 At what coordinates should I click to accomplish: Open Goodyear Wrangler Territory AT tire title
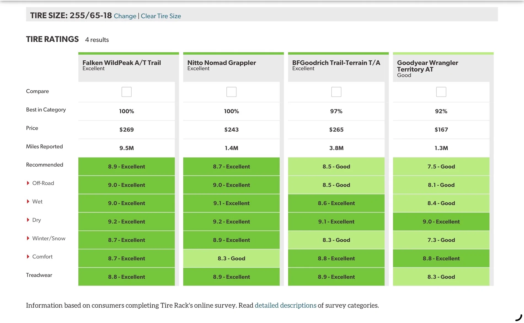(x=427, y=66)
